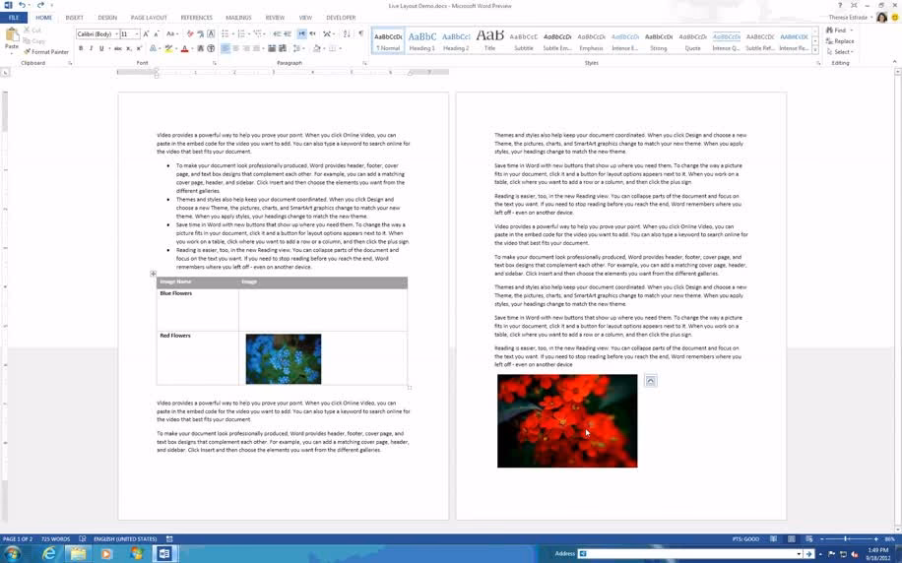Click the Justify alignment icon
The height and width of the screenshot is (563, 902).
(x=256, y=48)
